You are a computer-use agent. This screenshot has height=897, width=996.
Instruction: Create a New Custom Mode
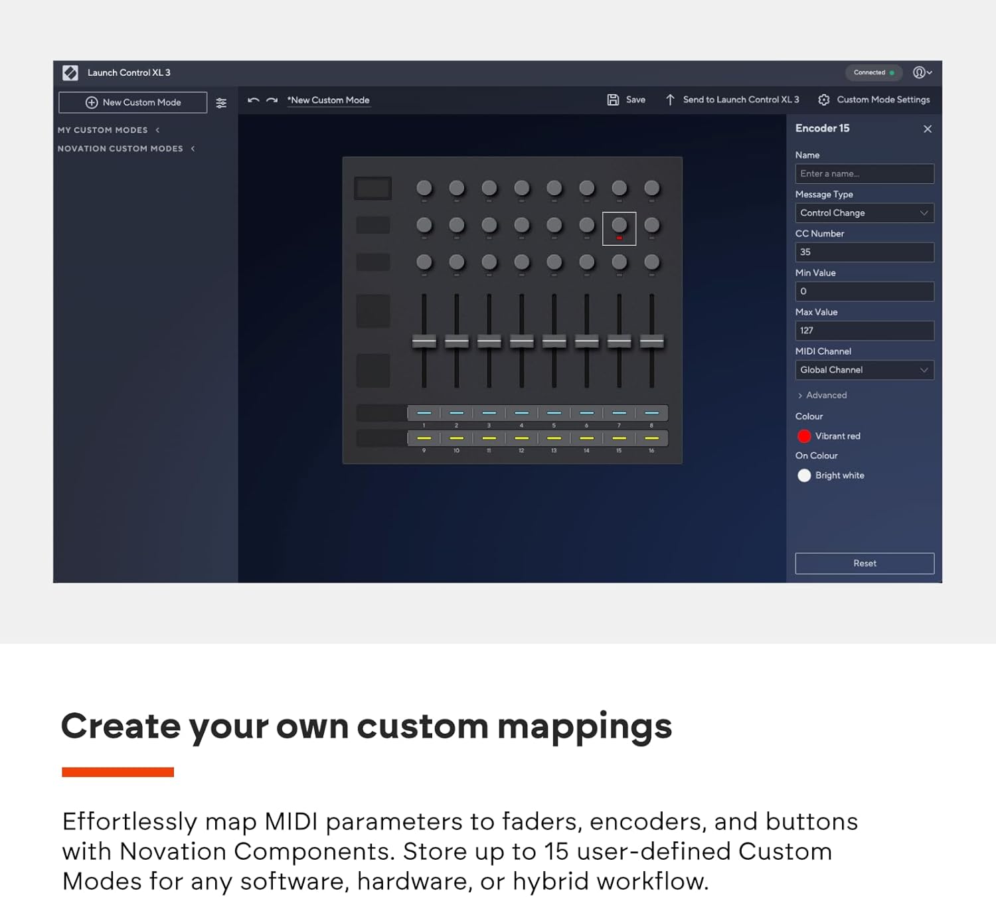click(133, 102)
